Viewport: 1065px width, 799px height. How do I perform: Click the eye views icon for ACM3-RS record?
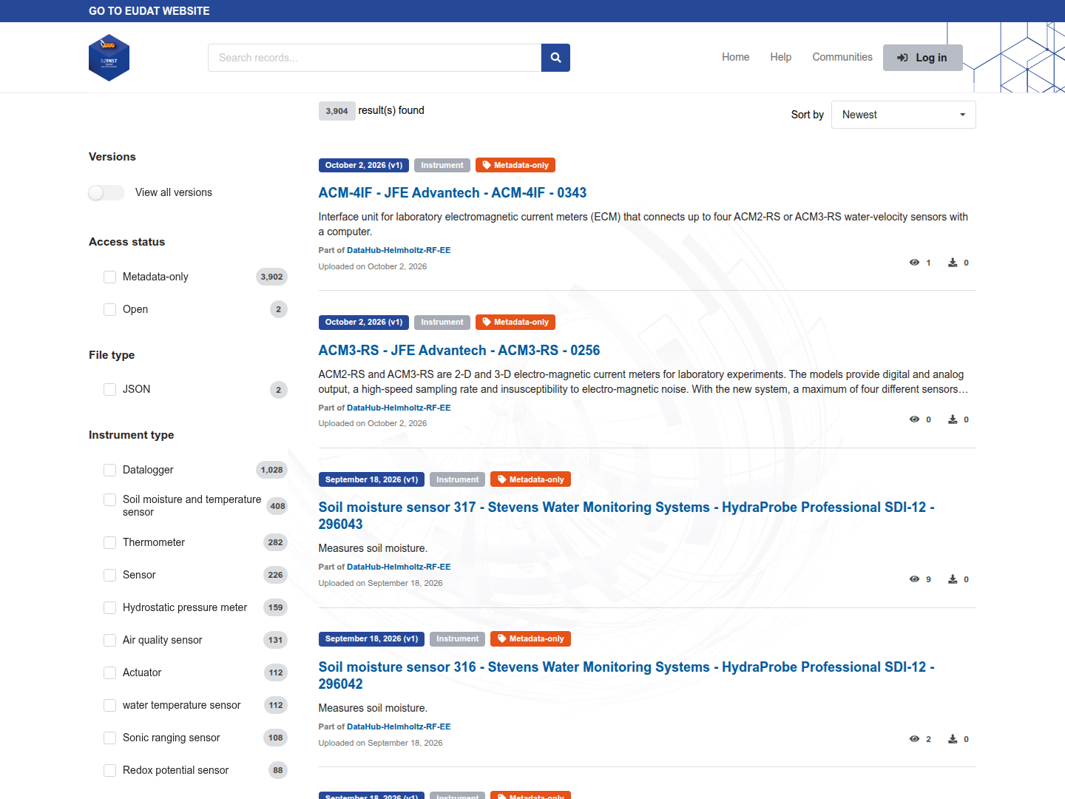pyautogui.click(x=914, y=419)
